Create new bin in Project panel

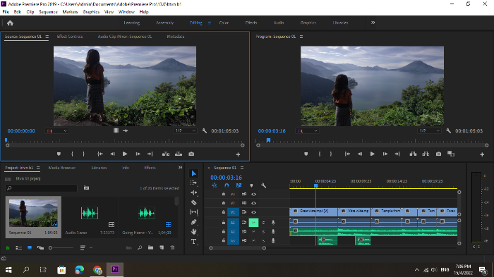pos(150,247)
